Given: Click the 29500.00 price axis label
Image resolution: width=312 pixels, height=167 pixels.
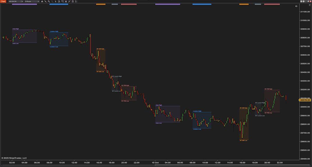Looking at the screenshot, I should 305,150.
